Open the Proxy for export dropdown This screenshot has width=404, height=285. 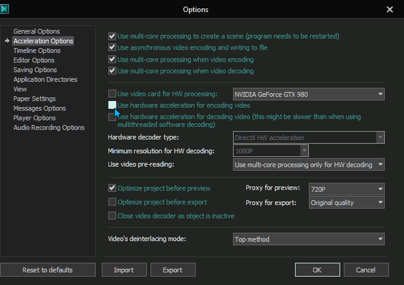[347, 203]
